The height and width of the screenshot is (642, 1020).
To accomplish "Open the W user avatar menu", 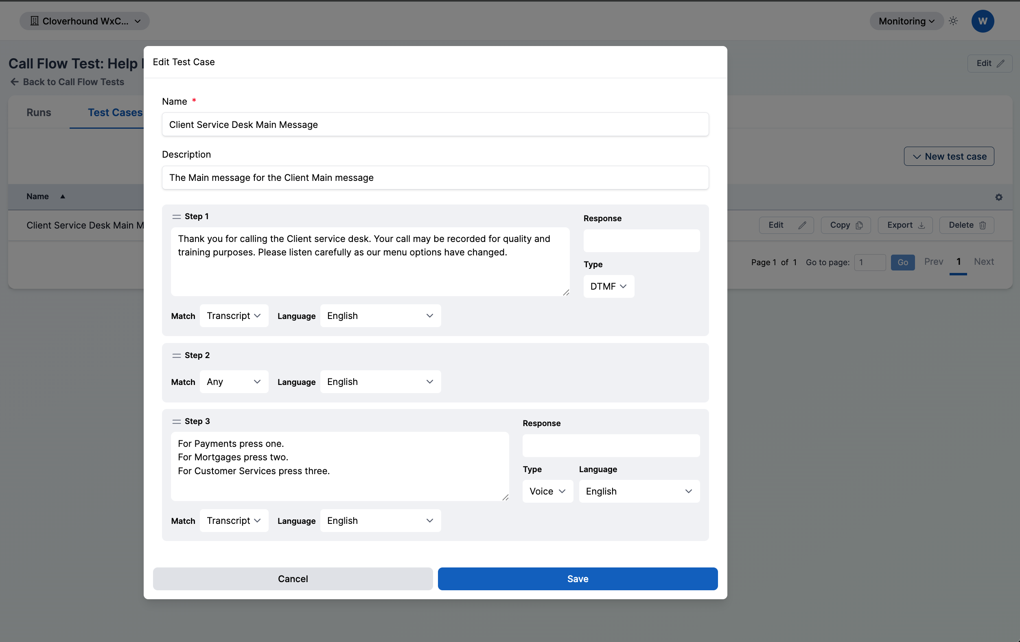I will [982, 21].
